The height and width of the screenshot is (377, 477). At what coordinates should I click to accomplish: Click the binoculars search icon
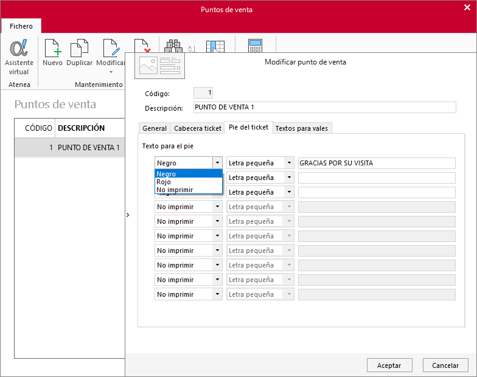pos(173,46)
